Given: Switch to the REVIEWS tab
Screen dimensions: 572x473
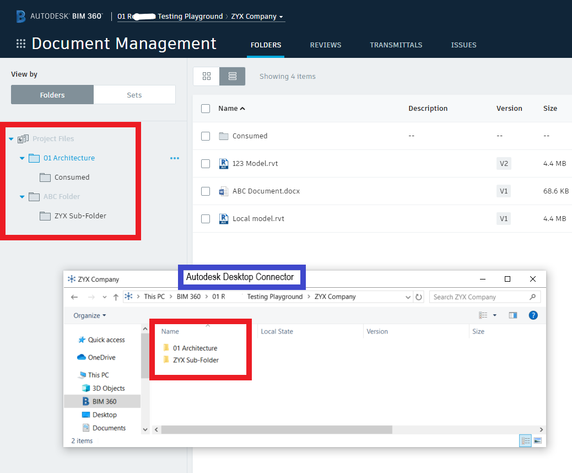Looking at the screenshot, I should click(325, 45).
